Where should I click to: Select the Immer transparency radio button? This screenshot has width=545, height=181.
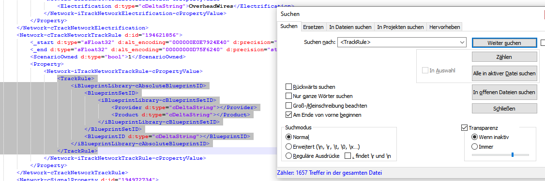click(x=474, y=147)
